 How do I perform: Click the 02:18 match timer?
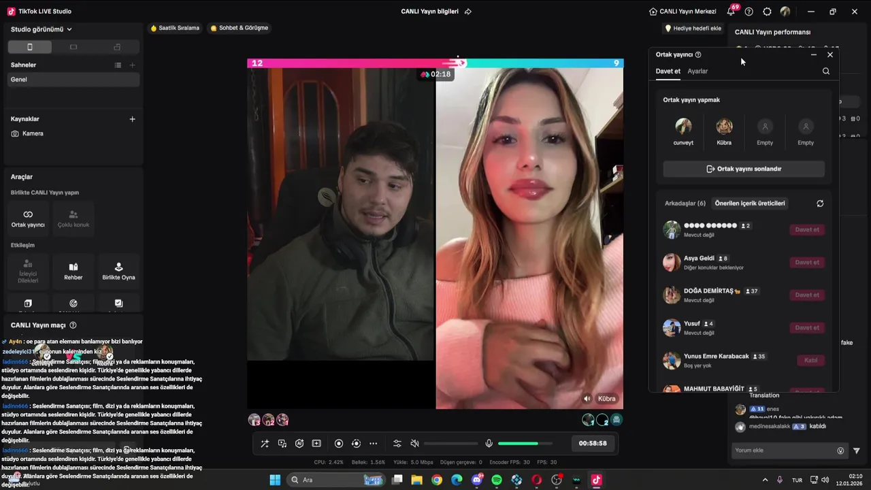(436, 74)
